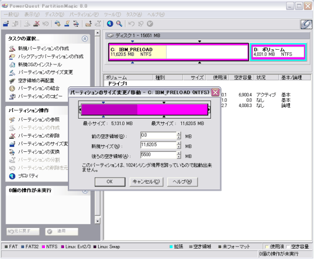
Task: Select D: ボリューム partition in disk map
Action: pyautogui.click(x=278, y=52)
